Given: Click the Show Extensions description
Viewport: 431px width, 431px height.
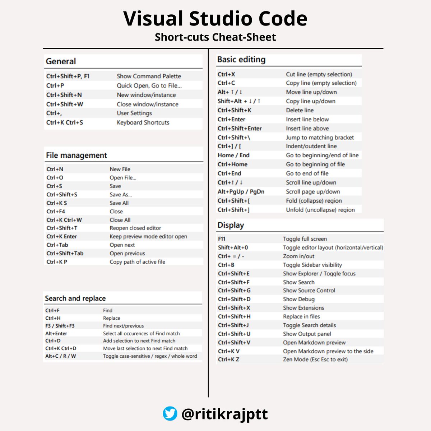Looking at the screenshot, I should coord(303,308).
